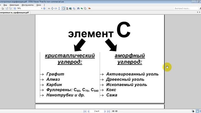This screenshot has width=201, height=113.
Task: Open the Инструменты menu
Action: coord(28,5)
